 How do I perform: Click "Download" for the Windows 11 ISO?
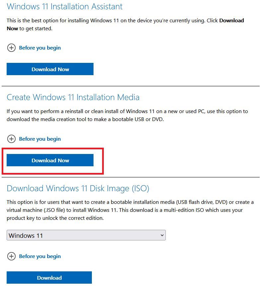[x=49, y=278]
